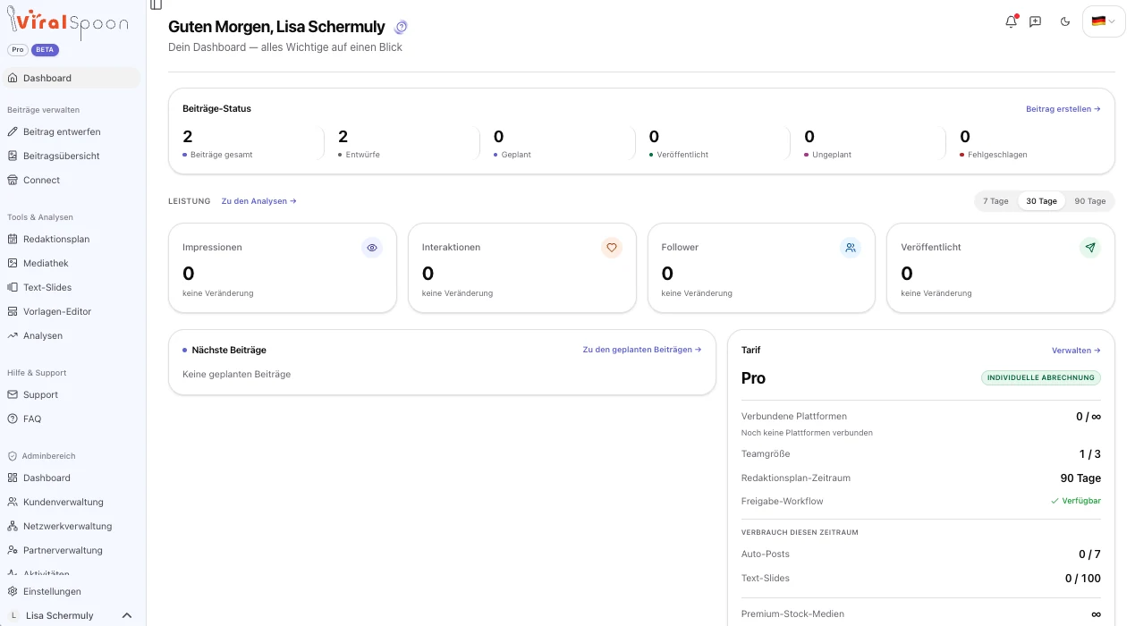Select the 90 Tage range
The height and width of the screenshot is (626, 1135).
pyautogui.click(x=1090, y=201)
